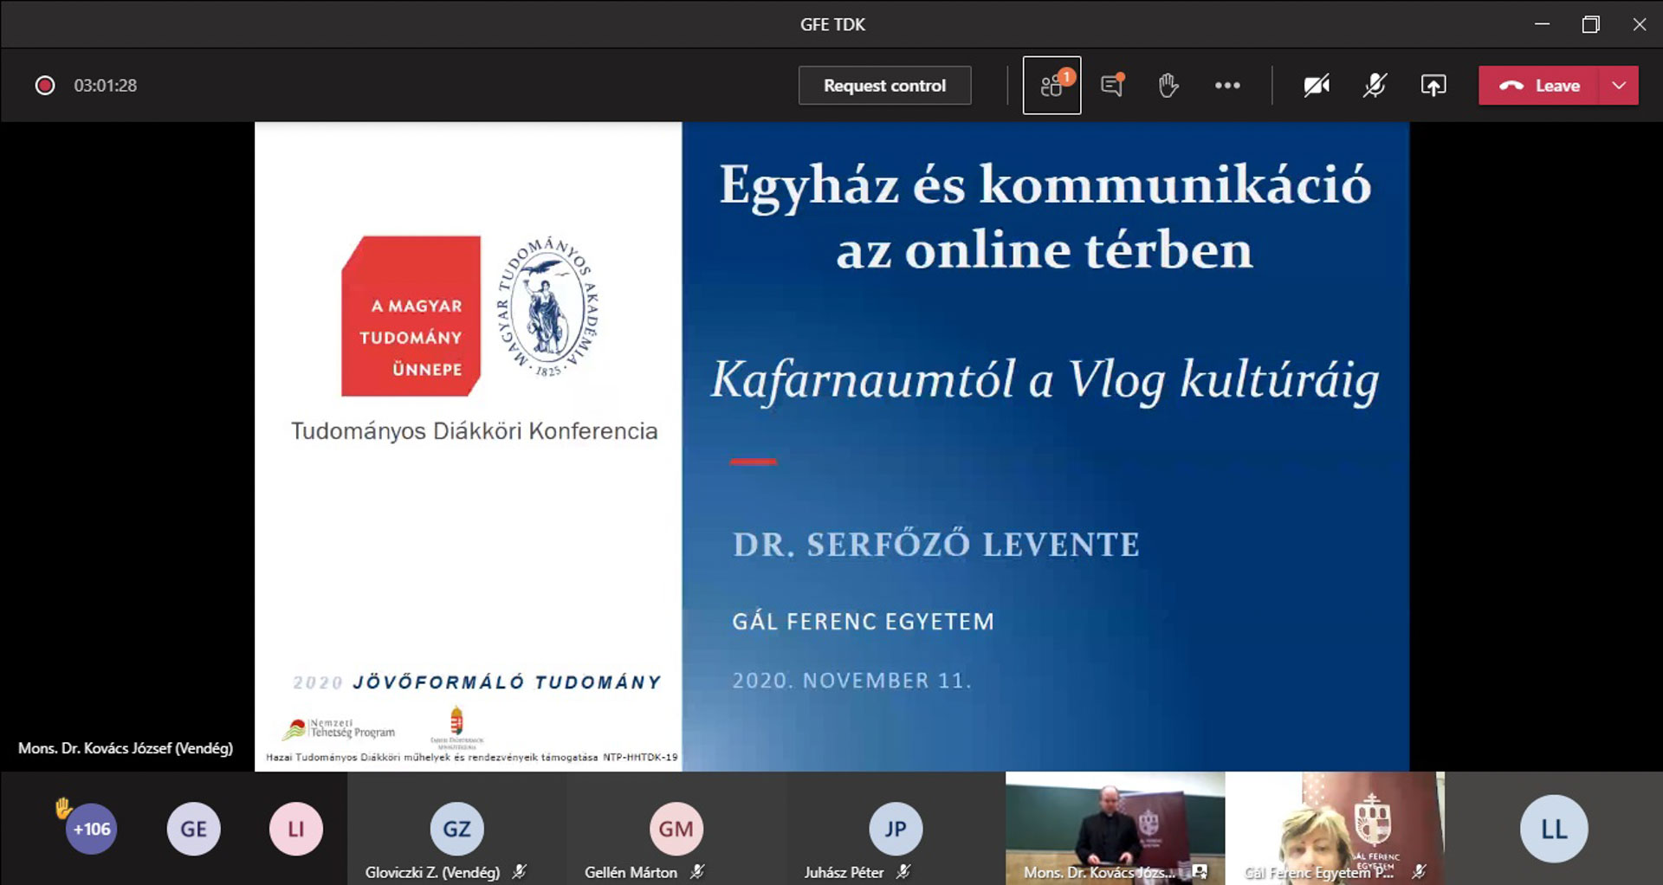Open the participants panel

[1052, 86]
